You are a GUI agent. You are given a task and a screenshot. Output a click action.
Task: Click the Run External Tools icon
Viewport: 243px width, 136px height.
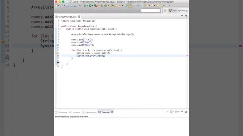tap(95, 6)
